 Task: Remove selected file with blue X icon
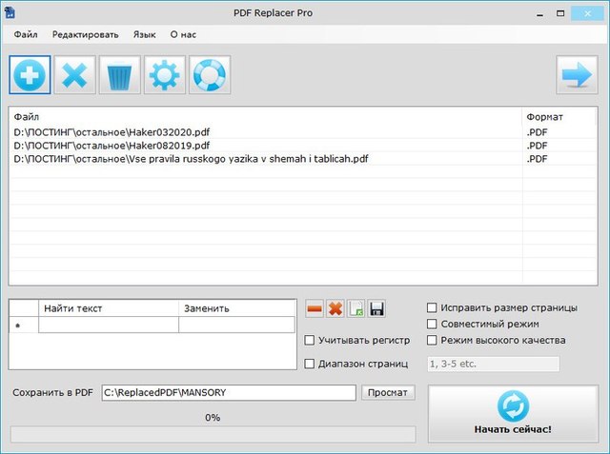(74, 74)
